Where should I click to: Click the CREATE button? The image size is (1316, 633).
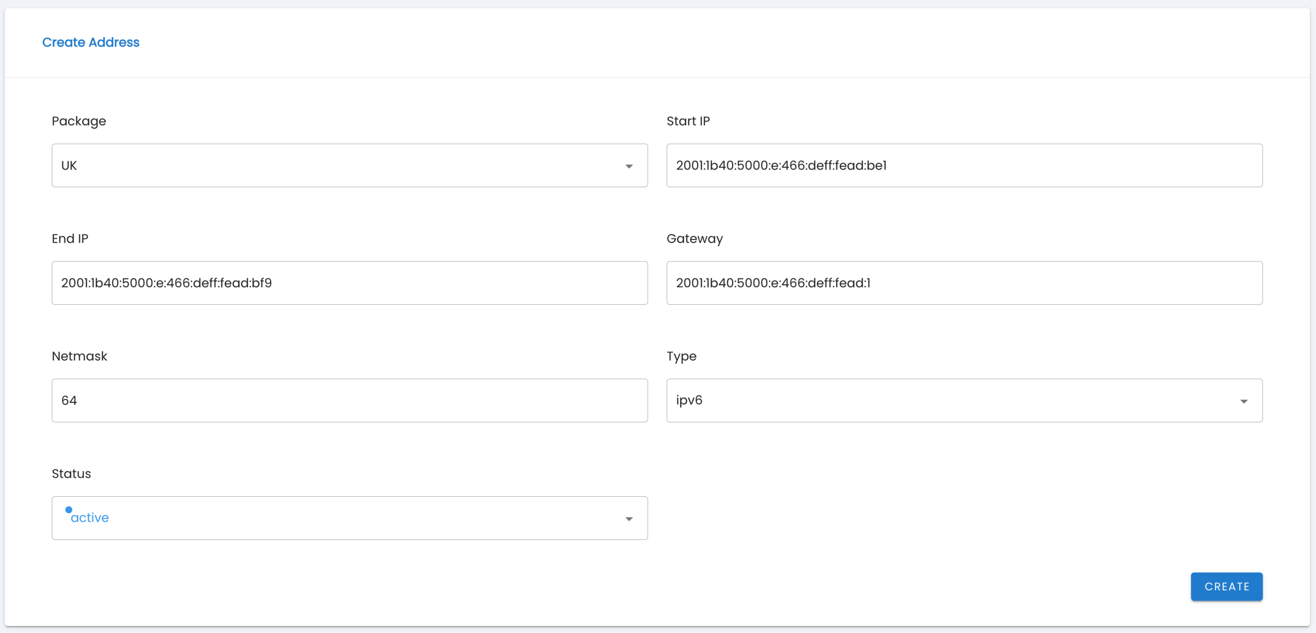tap(1226, 586)
